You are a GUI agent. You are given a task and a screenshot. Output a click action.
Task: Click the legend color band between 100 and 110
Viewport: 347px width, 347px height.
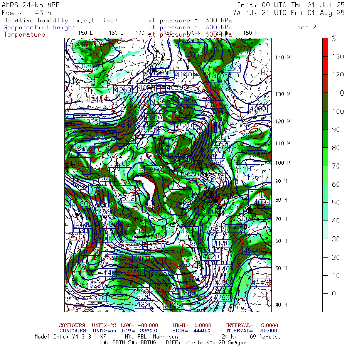325,102
